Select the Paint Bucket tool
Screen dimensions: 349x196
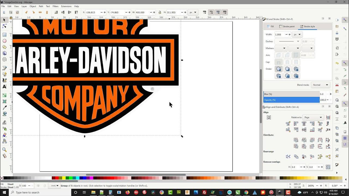click(4, 114)
